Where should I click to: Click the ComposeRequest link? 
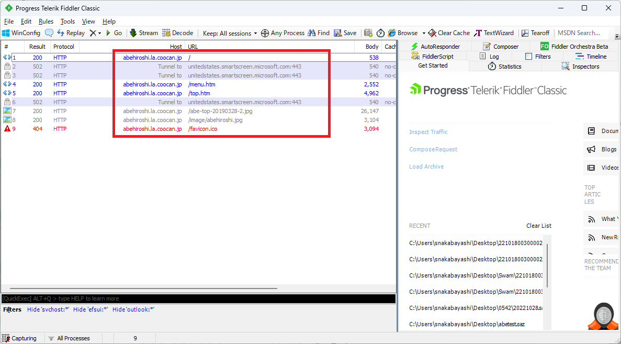coord(433,149)
